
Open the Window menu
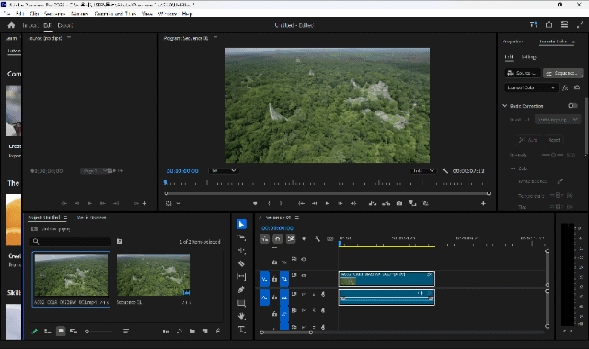click(x=167, y=14)
